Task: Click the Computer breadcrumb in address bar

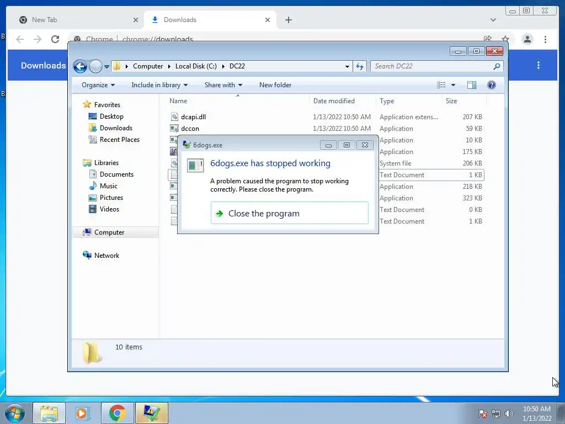Action: (x=148, y=66)
